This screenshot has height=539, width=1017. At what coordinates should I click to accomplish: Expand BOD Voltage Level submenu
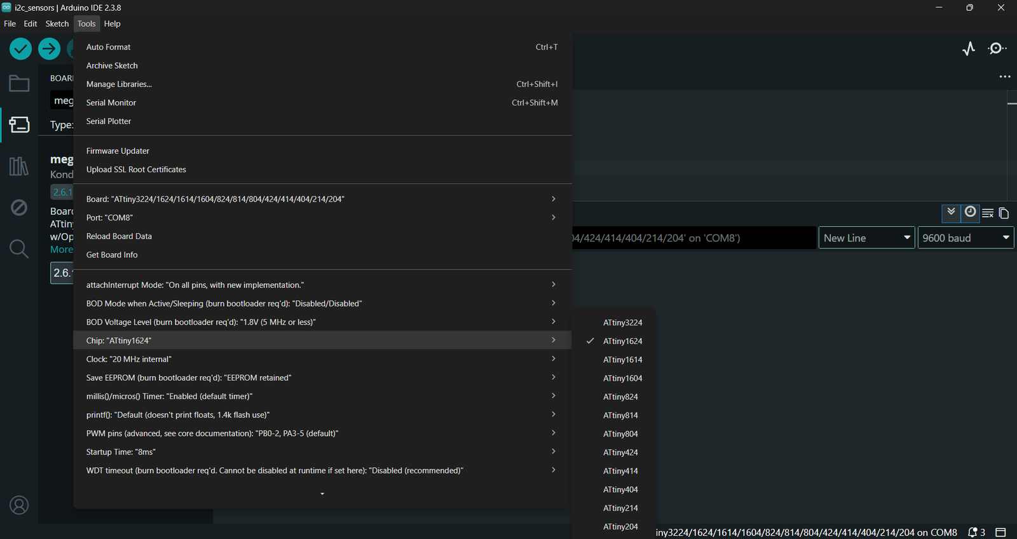coord(322,322)
